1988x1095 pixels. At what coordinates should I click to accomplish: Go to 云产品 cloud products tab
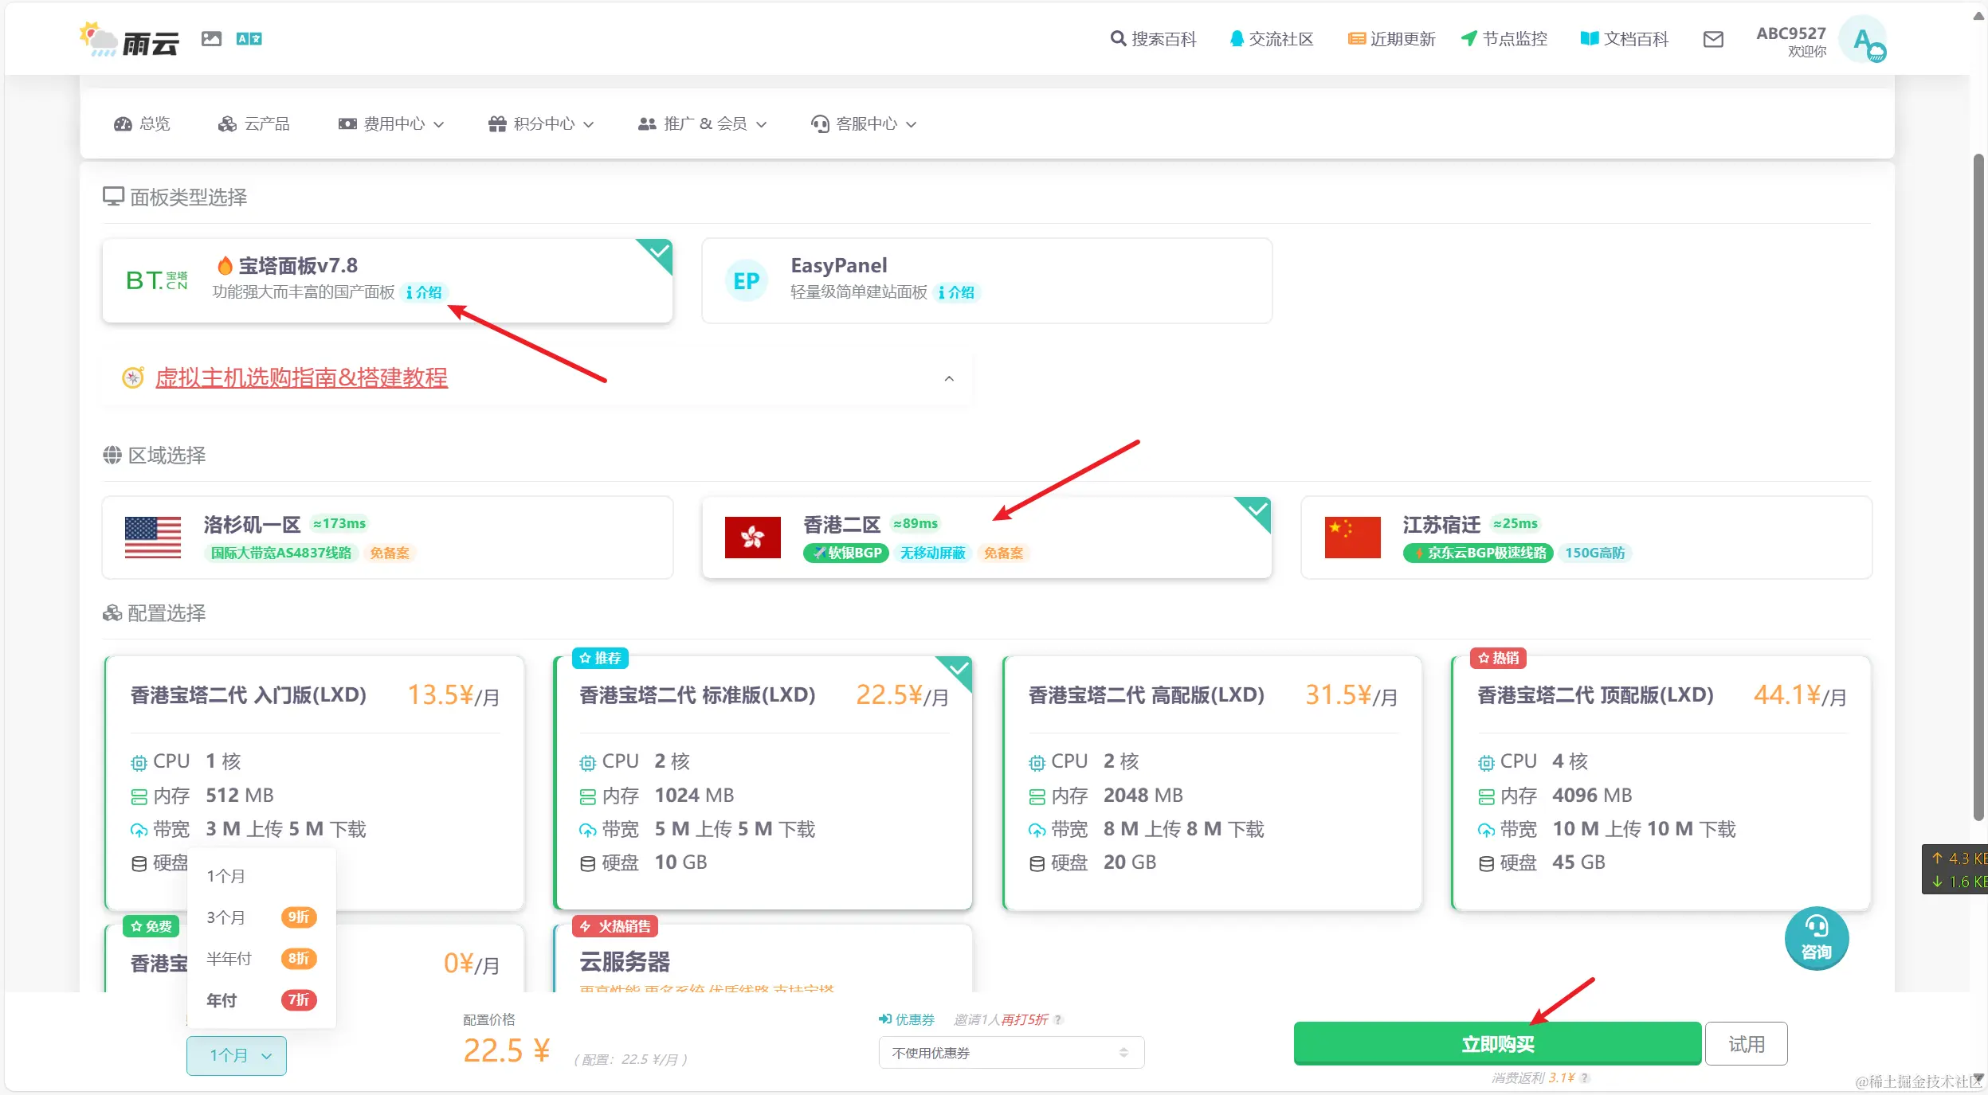tap(254, 123)
